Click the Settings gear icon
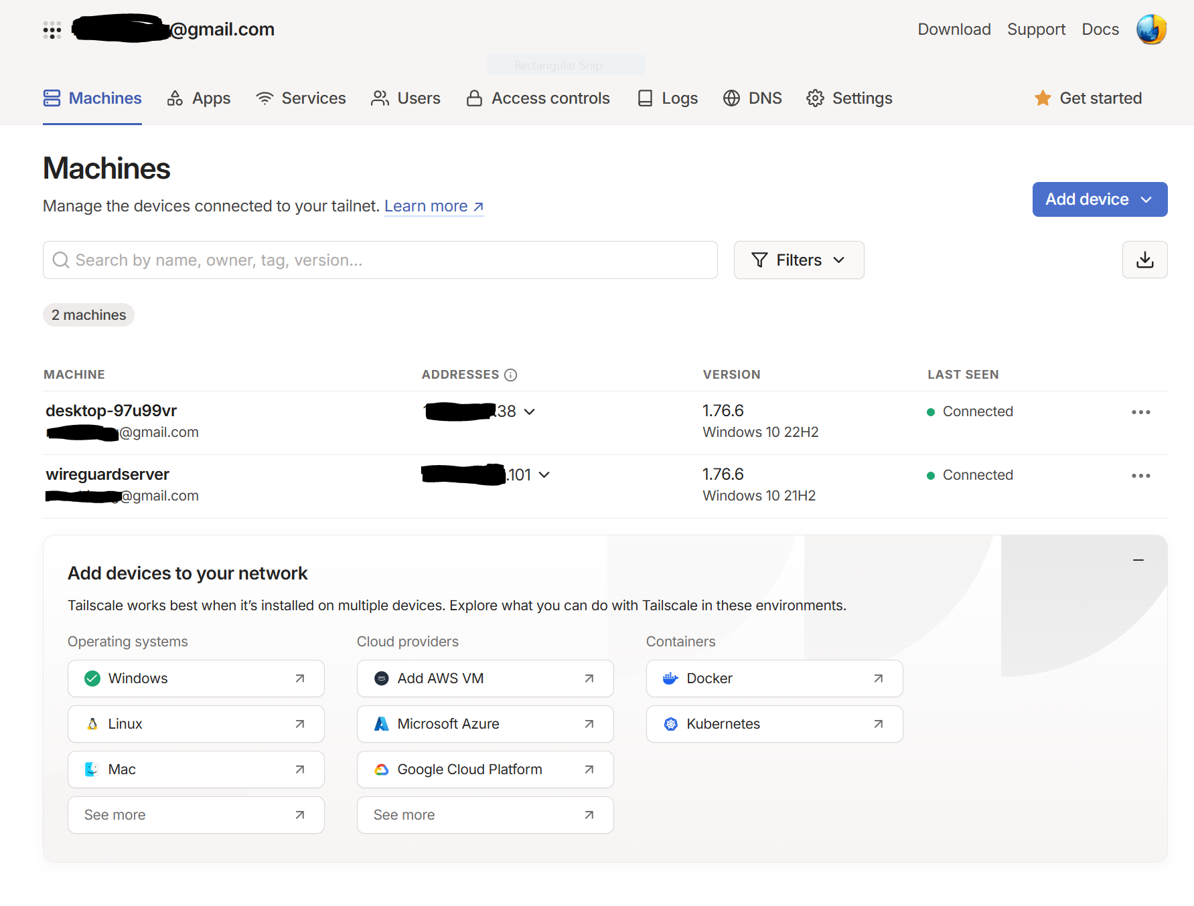This screenshot has width=1194, height=906. pos(815,98)
